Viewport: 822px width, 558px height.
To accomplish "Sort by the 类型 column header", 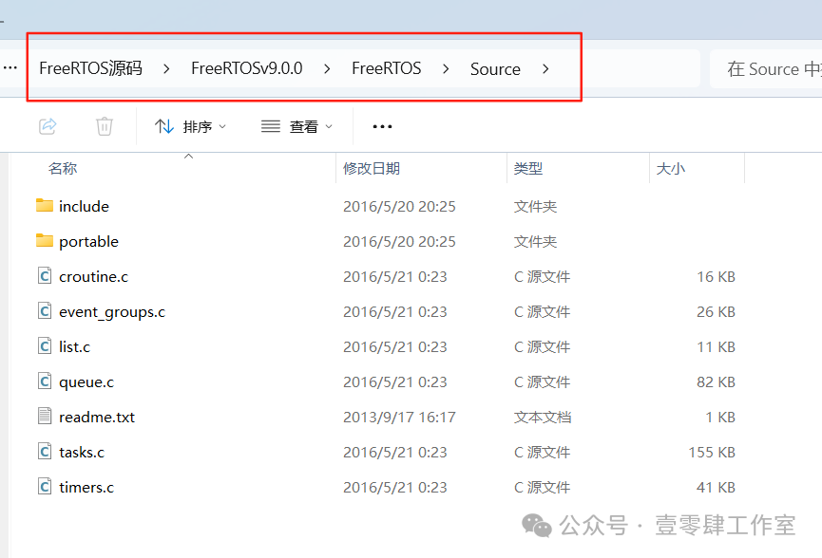I will [528, 169].
